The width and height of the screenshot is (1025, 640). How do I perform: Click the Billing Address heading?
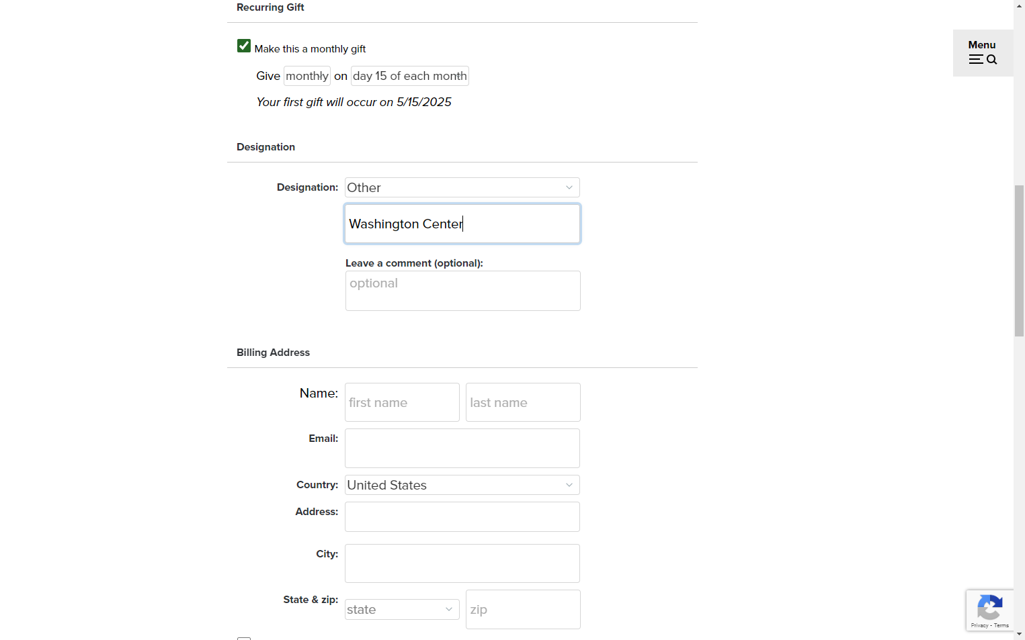click(273, 353)
